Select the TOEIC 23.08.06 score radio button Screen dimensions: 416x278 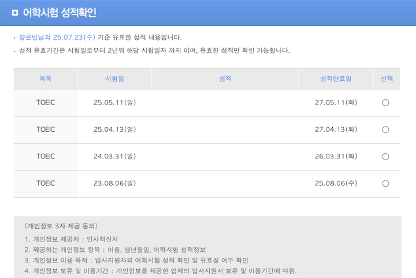385,183
